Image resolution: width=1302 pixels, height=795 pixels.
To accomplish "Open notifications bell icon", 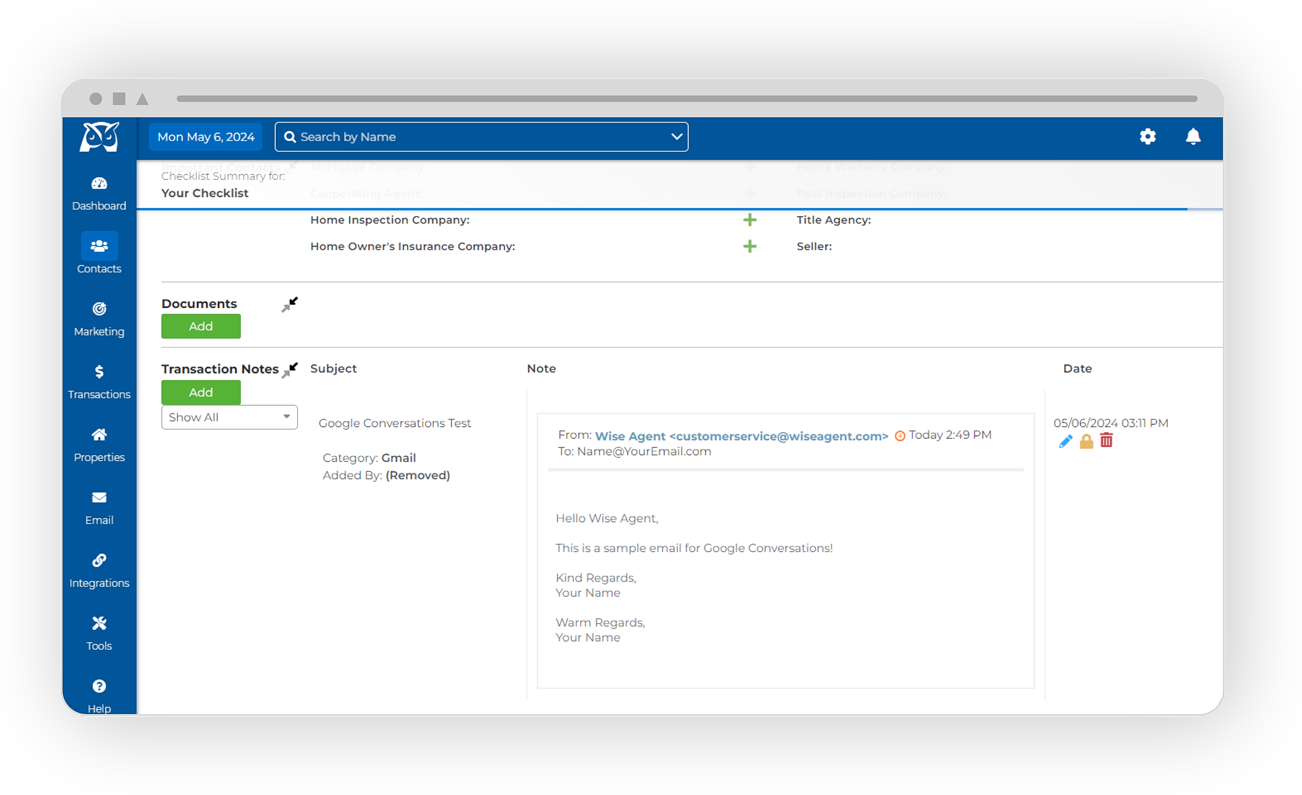I will point(1193,137).
